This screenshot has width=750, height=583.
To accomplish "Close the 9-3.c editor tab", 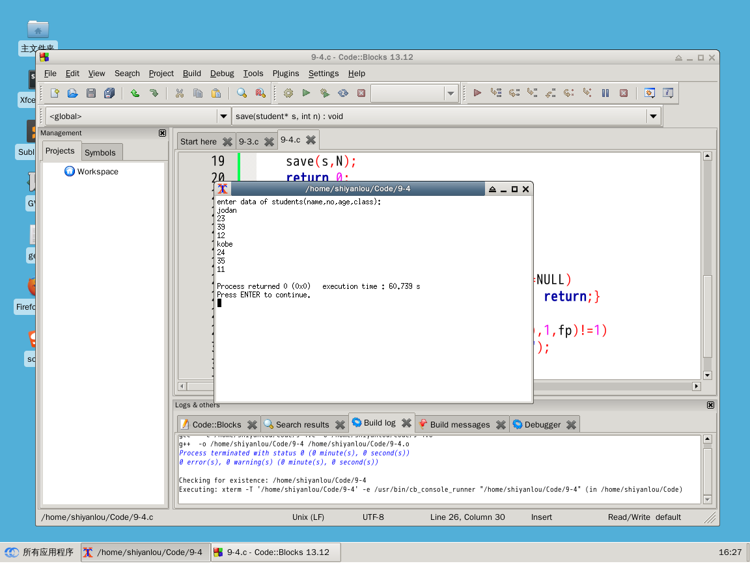I will [270, 142].
